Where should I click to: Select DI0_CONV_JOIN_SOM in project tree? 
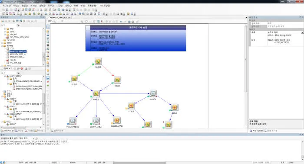tap(19, 37)
